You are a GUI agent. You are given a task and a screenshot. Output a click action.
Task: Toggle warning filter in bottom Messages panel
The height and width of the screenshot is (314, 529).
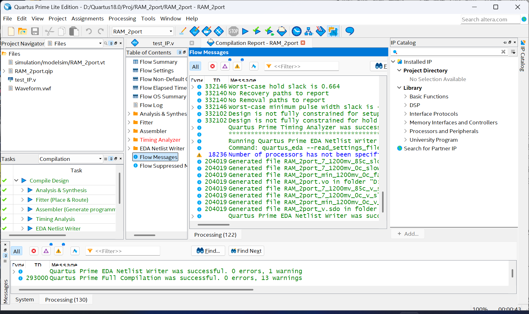(x=58, y=251)
